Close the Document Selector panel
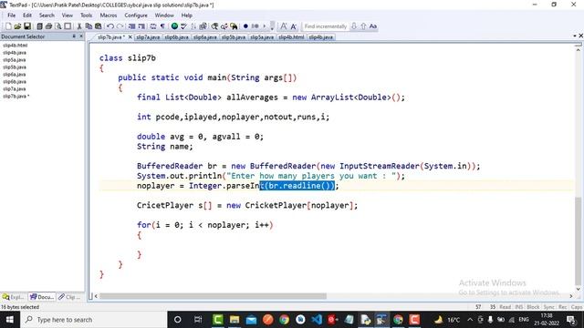Screen dimensions: 584x328 pos(81,36)
